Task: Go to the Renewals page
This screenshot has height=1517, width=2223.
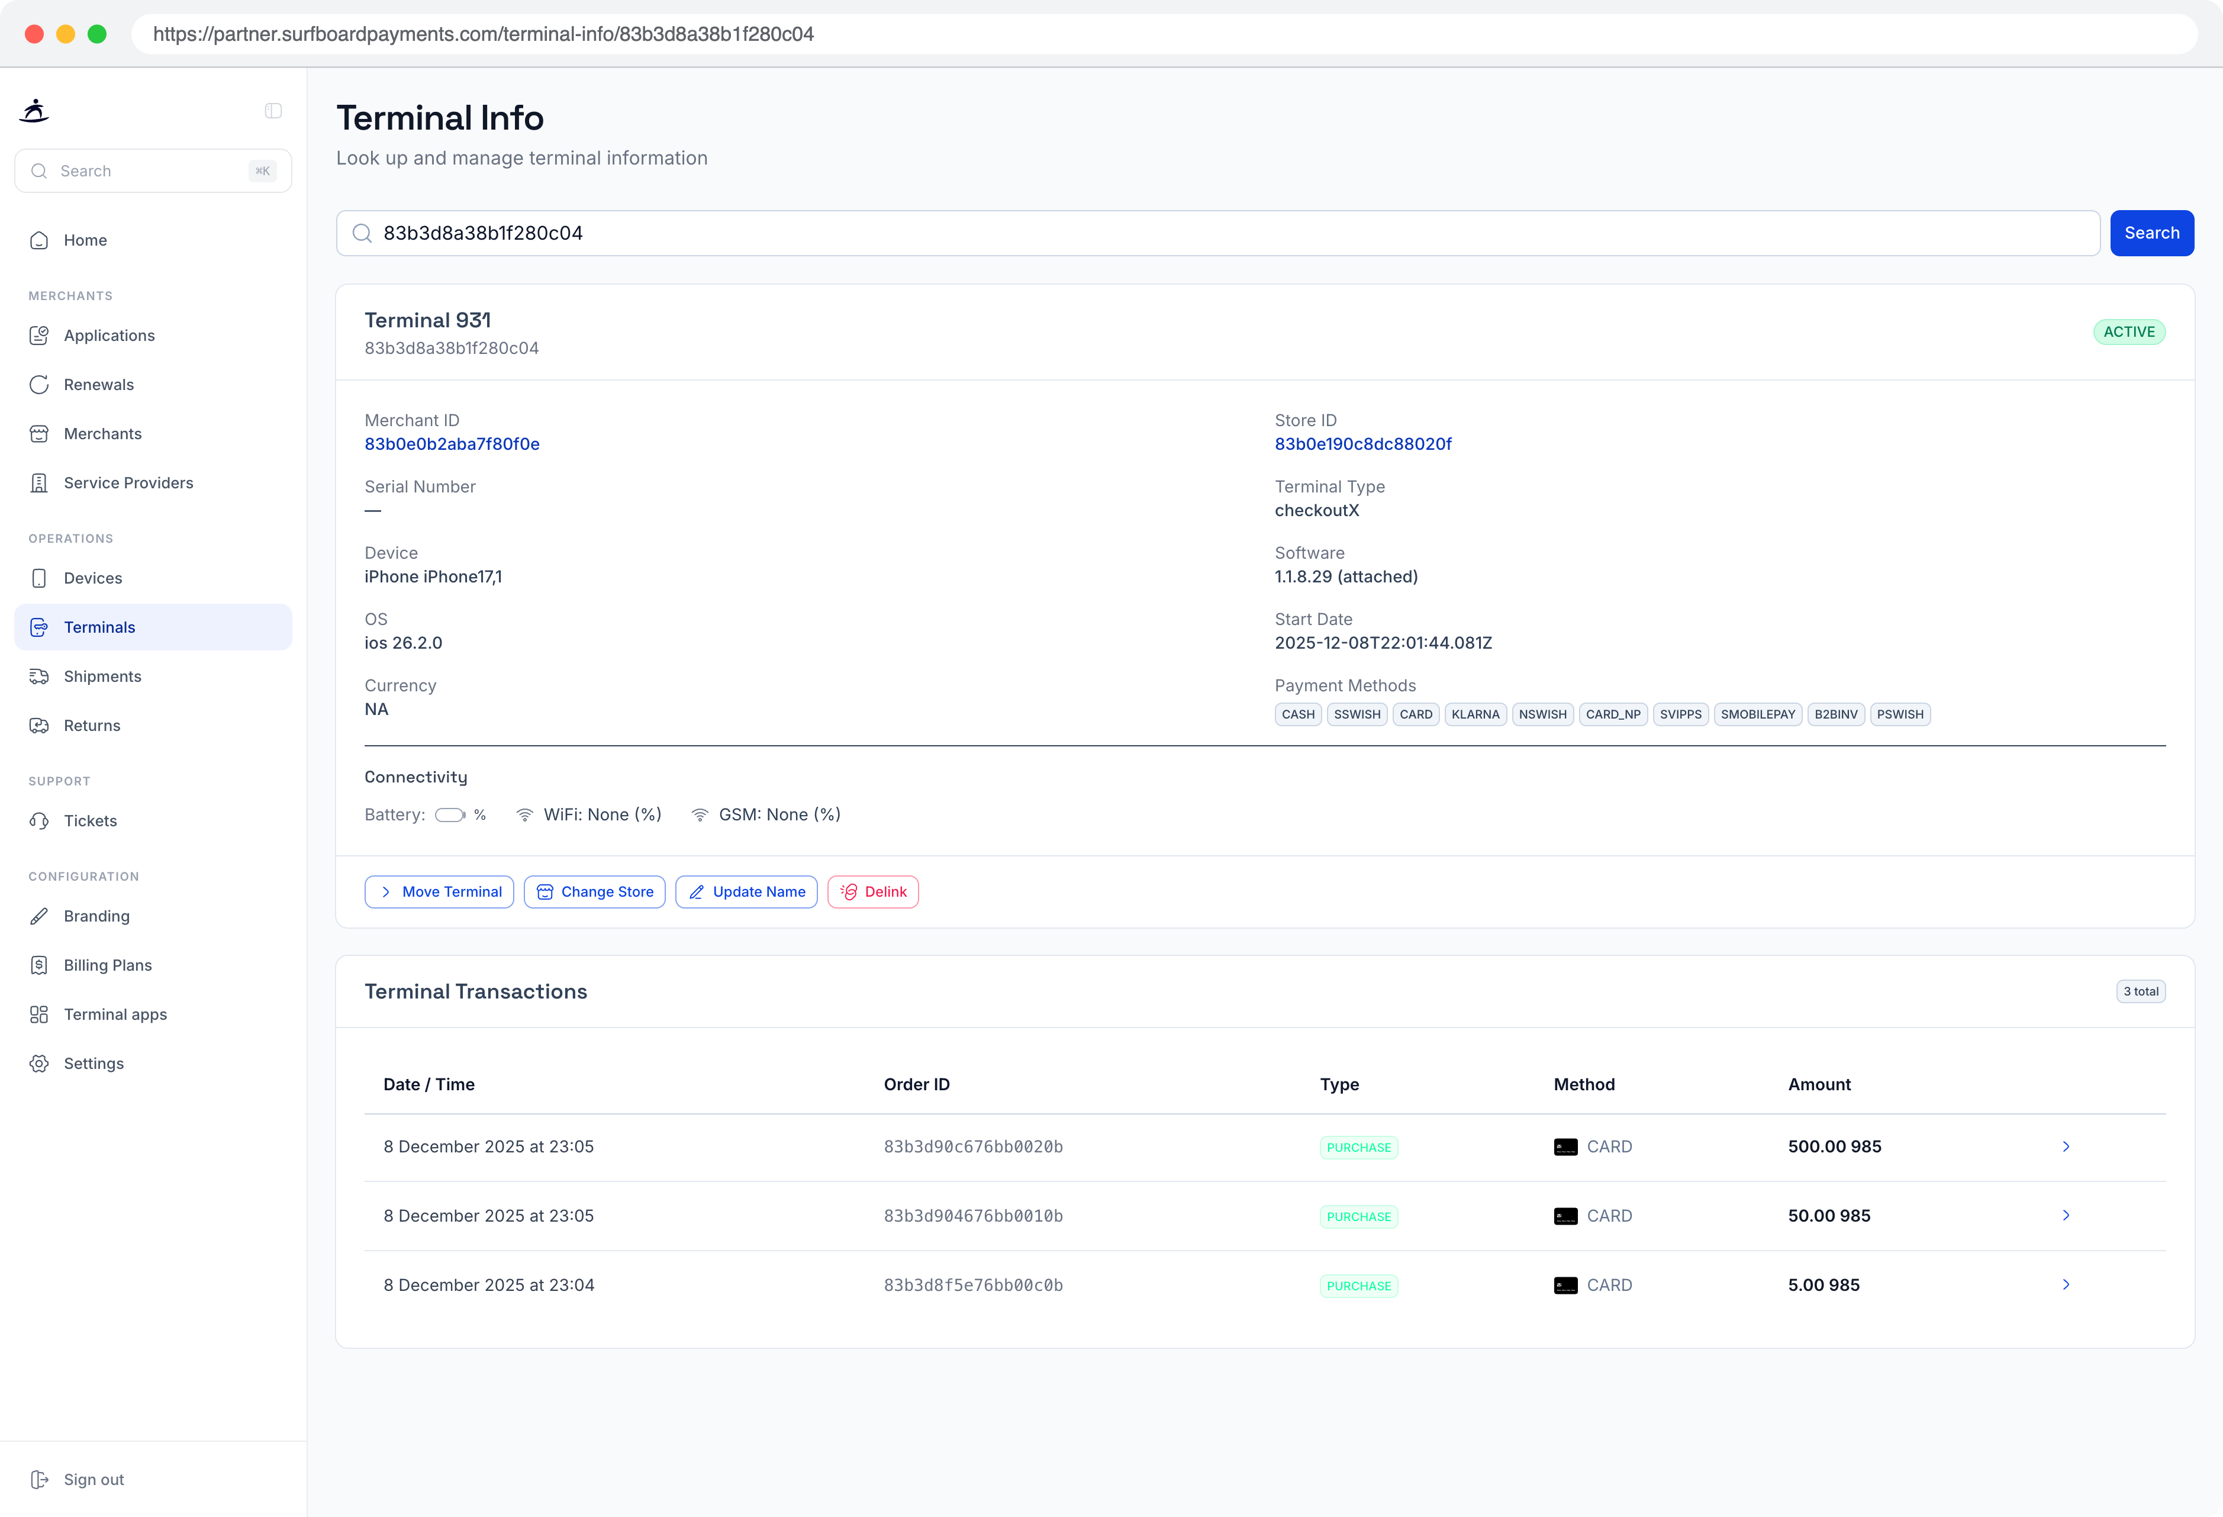Action: [x=153, y=385]
